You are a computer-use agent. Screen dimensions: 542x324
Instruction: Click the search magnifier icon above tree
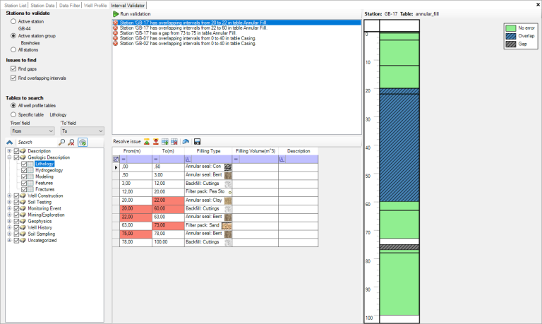[x=61, y=142]
